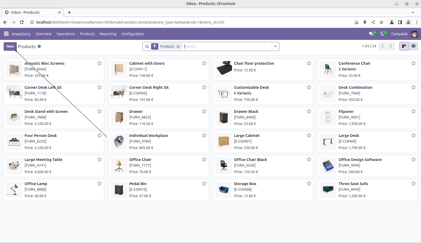Viewport: 421px width, 243px height.
Task: Go to next page of products
Action: coord(391,46)
